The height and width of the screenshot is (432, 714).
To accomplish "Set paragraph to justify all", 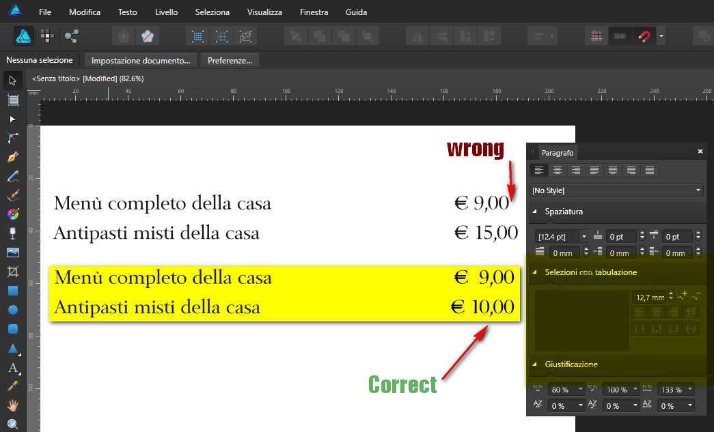I will (650, 171).
